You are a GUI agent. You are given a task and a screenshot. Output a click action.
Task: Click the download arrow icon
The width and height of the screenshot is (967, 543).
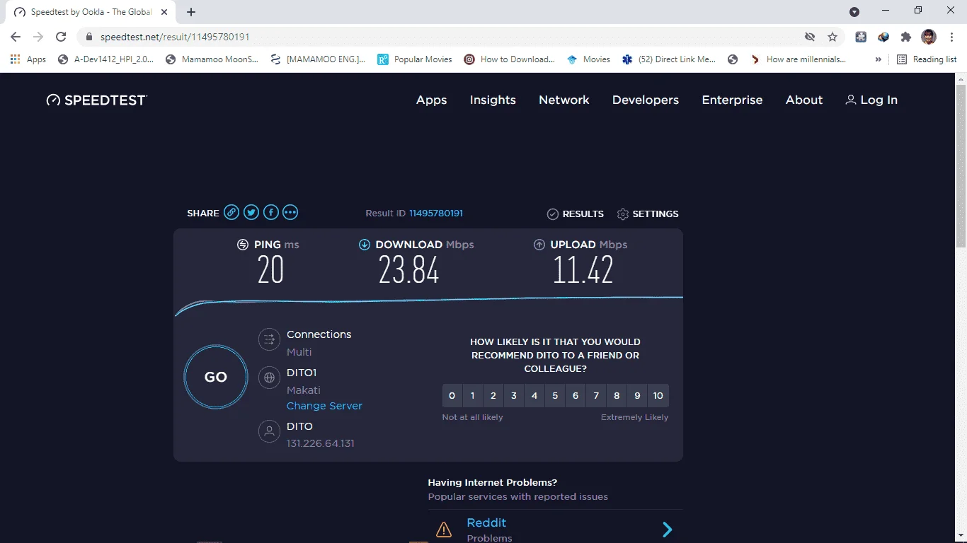pyautogui.click(x=365, y=245)
